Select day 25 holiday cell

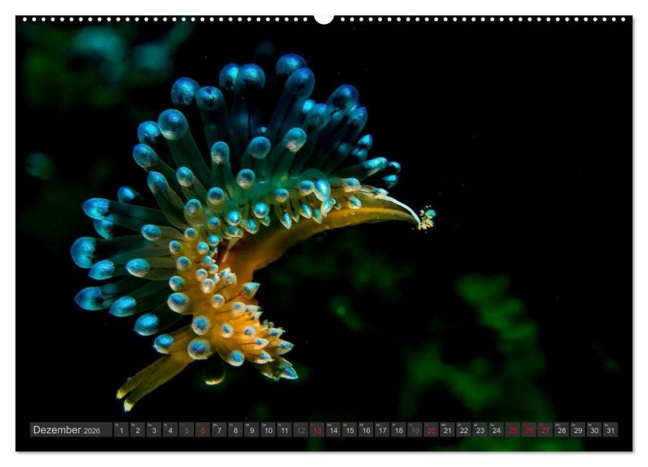(513, 430)
